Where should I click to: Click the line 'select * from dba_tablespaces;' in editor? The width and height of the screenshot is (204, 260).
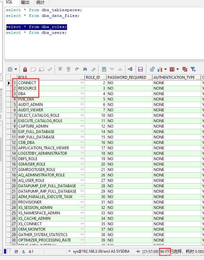tap(44, 10)
